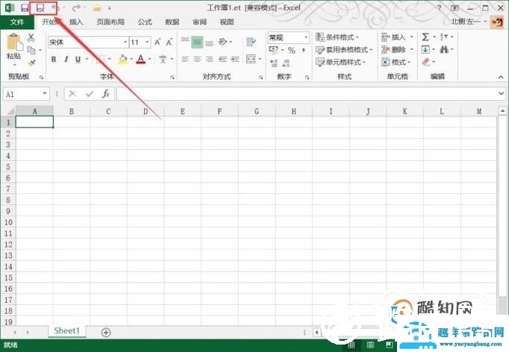Click the Accounting Number Format icon
Image resolution: width=509 pixels, height=352 pixels.
(274, 50)
